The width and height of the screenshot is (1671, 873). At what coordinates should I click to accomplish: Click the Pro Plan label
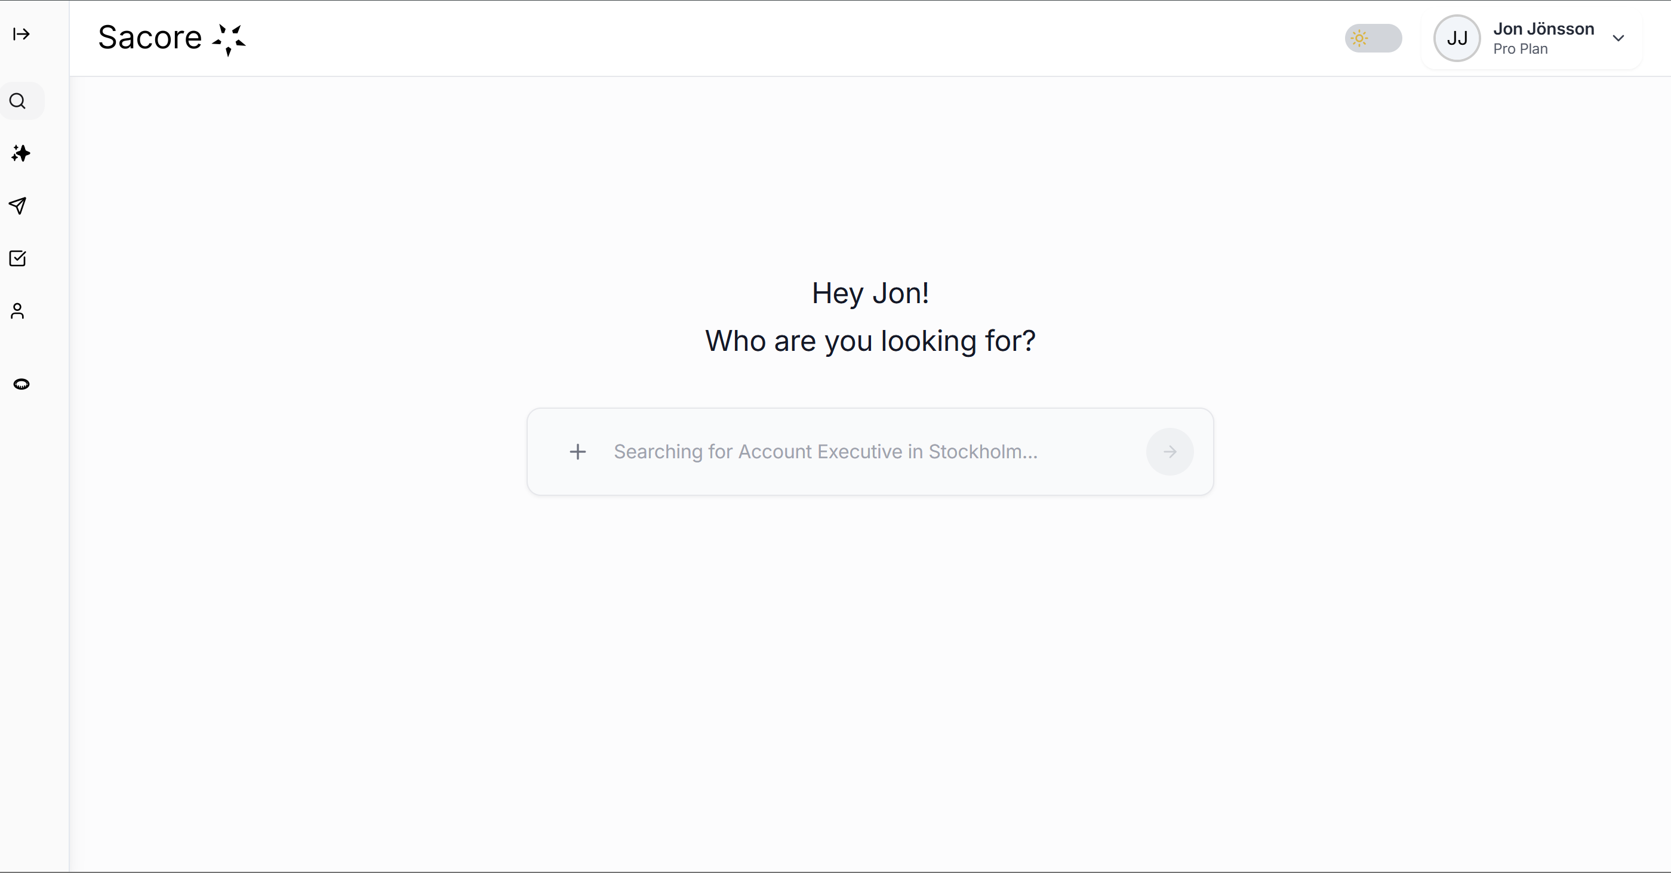pyautogui.click(x=1520, y=50)
